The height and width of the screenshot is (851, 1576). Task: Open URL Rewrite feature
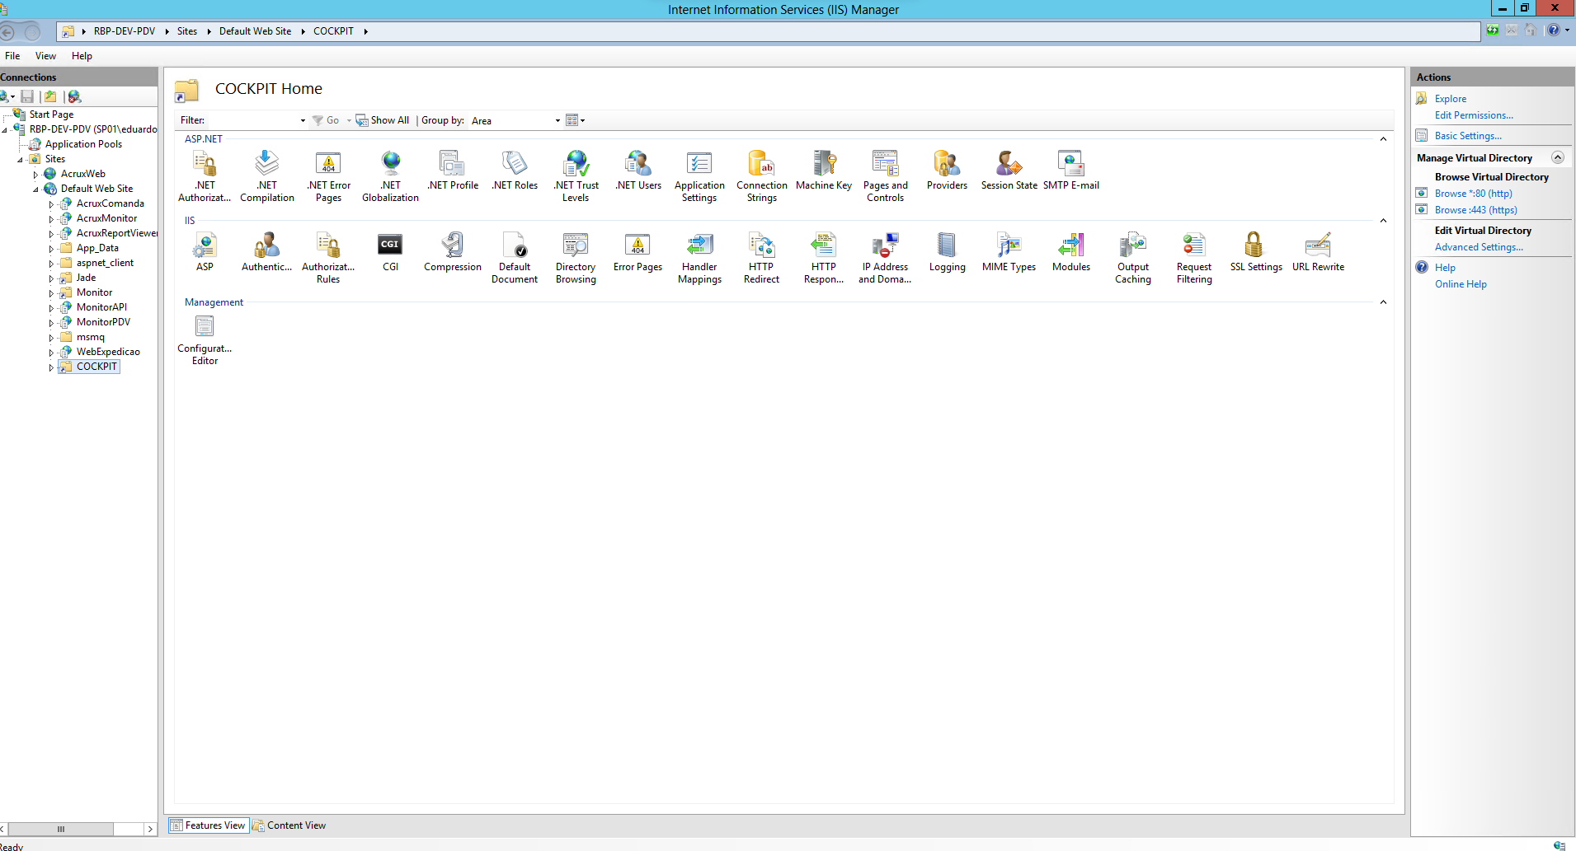coord(1318,252)
